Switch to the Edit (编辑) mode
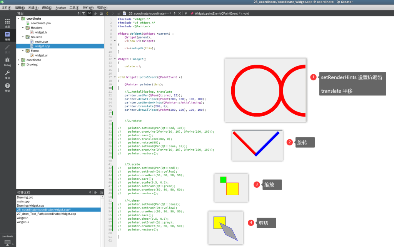The image size is (394, 247). point(7,36)
